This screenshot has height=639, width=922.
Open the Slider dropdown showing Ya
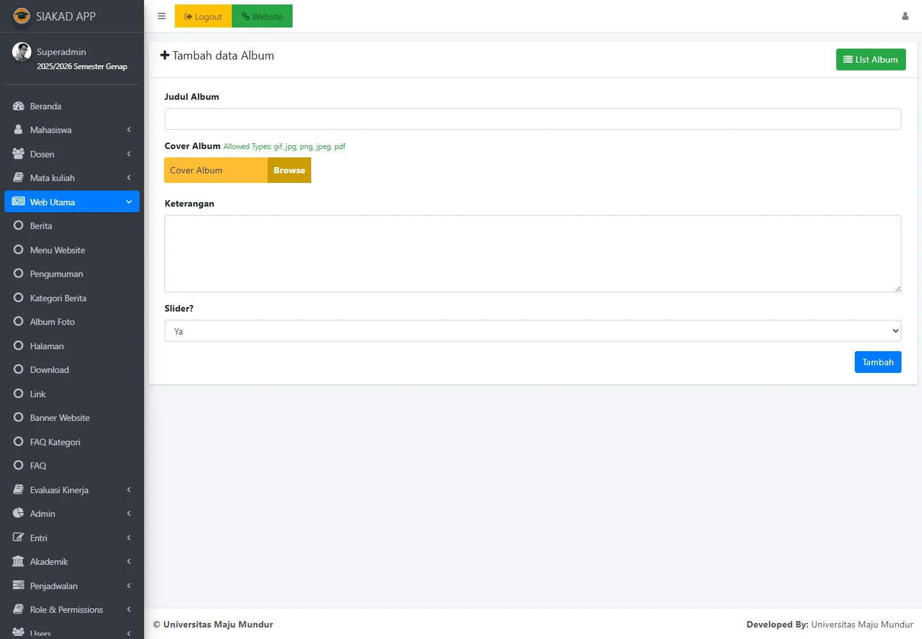[532, 331]
